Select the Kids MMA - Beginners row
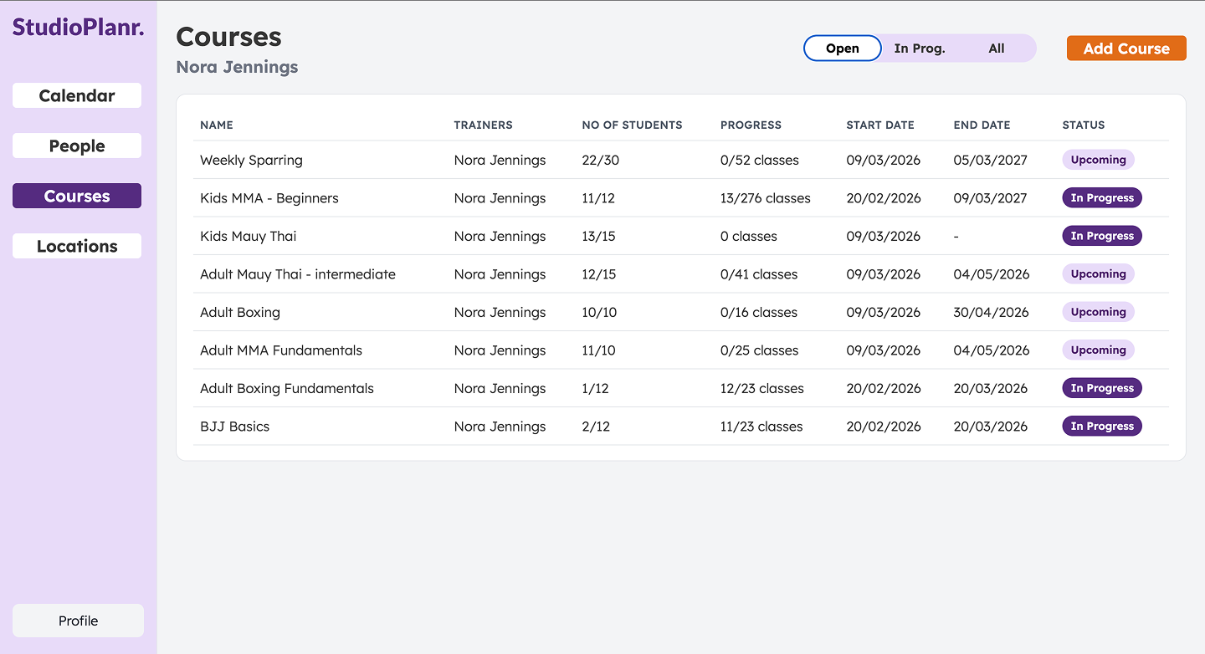The image size is (1205, 654). pos(269,198)
